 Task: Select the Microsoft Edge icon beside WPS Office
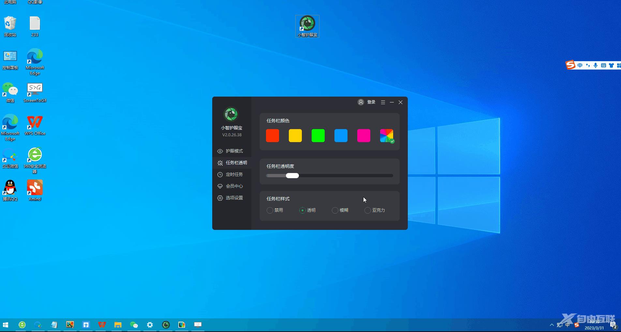click(x=10, y=127)
